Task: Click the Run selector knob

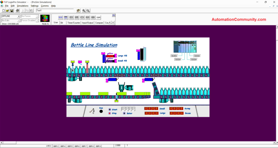Action: point(101,112)
